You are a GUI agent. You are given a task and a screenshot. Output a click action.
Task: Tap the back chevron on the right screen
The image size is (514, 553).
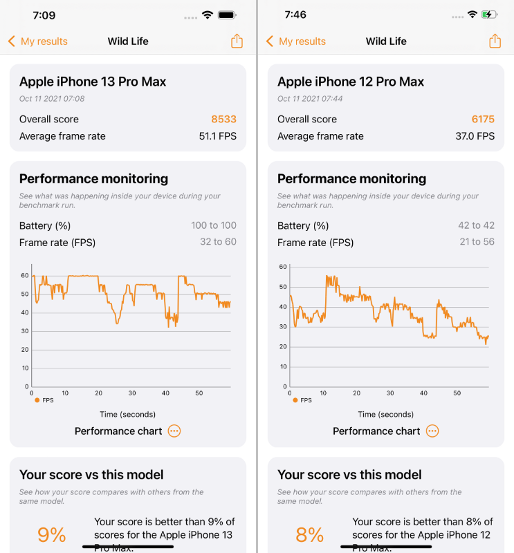coord(270,41)
